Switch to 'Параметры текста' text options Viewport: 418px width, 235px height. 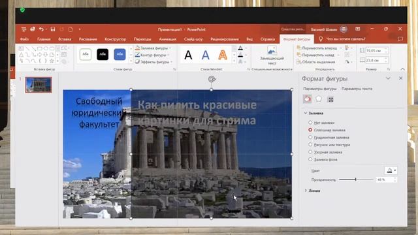coord(357,89)
